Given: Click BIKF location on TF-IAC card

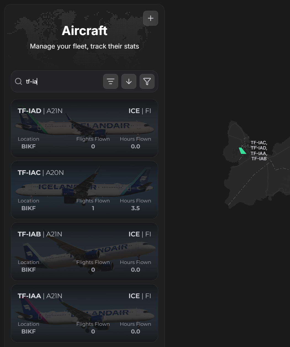Looking at the screenshot, I should tap(28, 208).
